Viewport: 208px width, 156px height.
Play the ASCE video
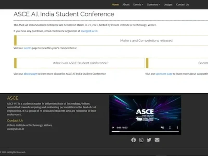pyautogui.click(x=113, y=128)
